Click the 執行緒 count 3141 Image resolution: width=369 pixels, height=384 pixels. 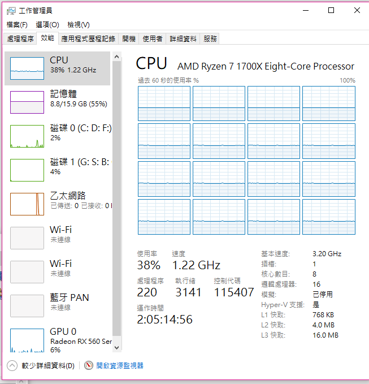point(188,292)
